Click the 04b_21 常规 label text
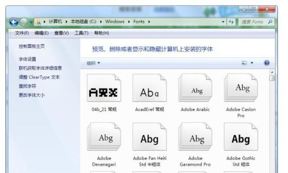Viewport: 288px width, 173px height. (104, 110)
